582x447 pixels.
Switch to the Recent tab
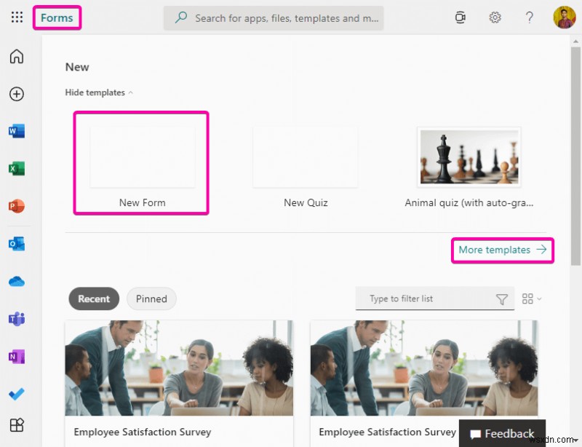point(93,298)
